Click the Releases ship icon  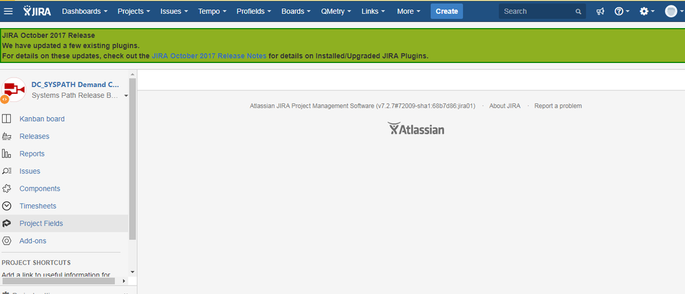pyautogui.click(x=7, y=136)
